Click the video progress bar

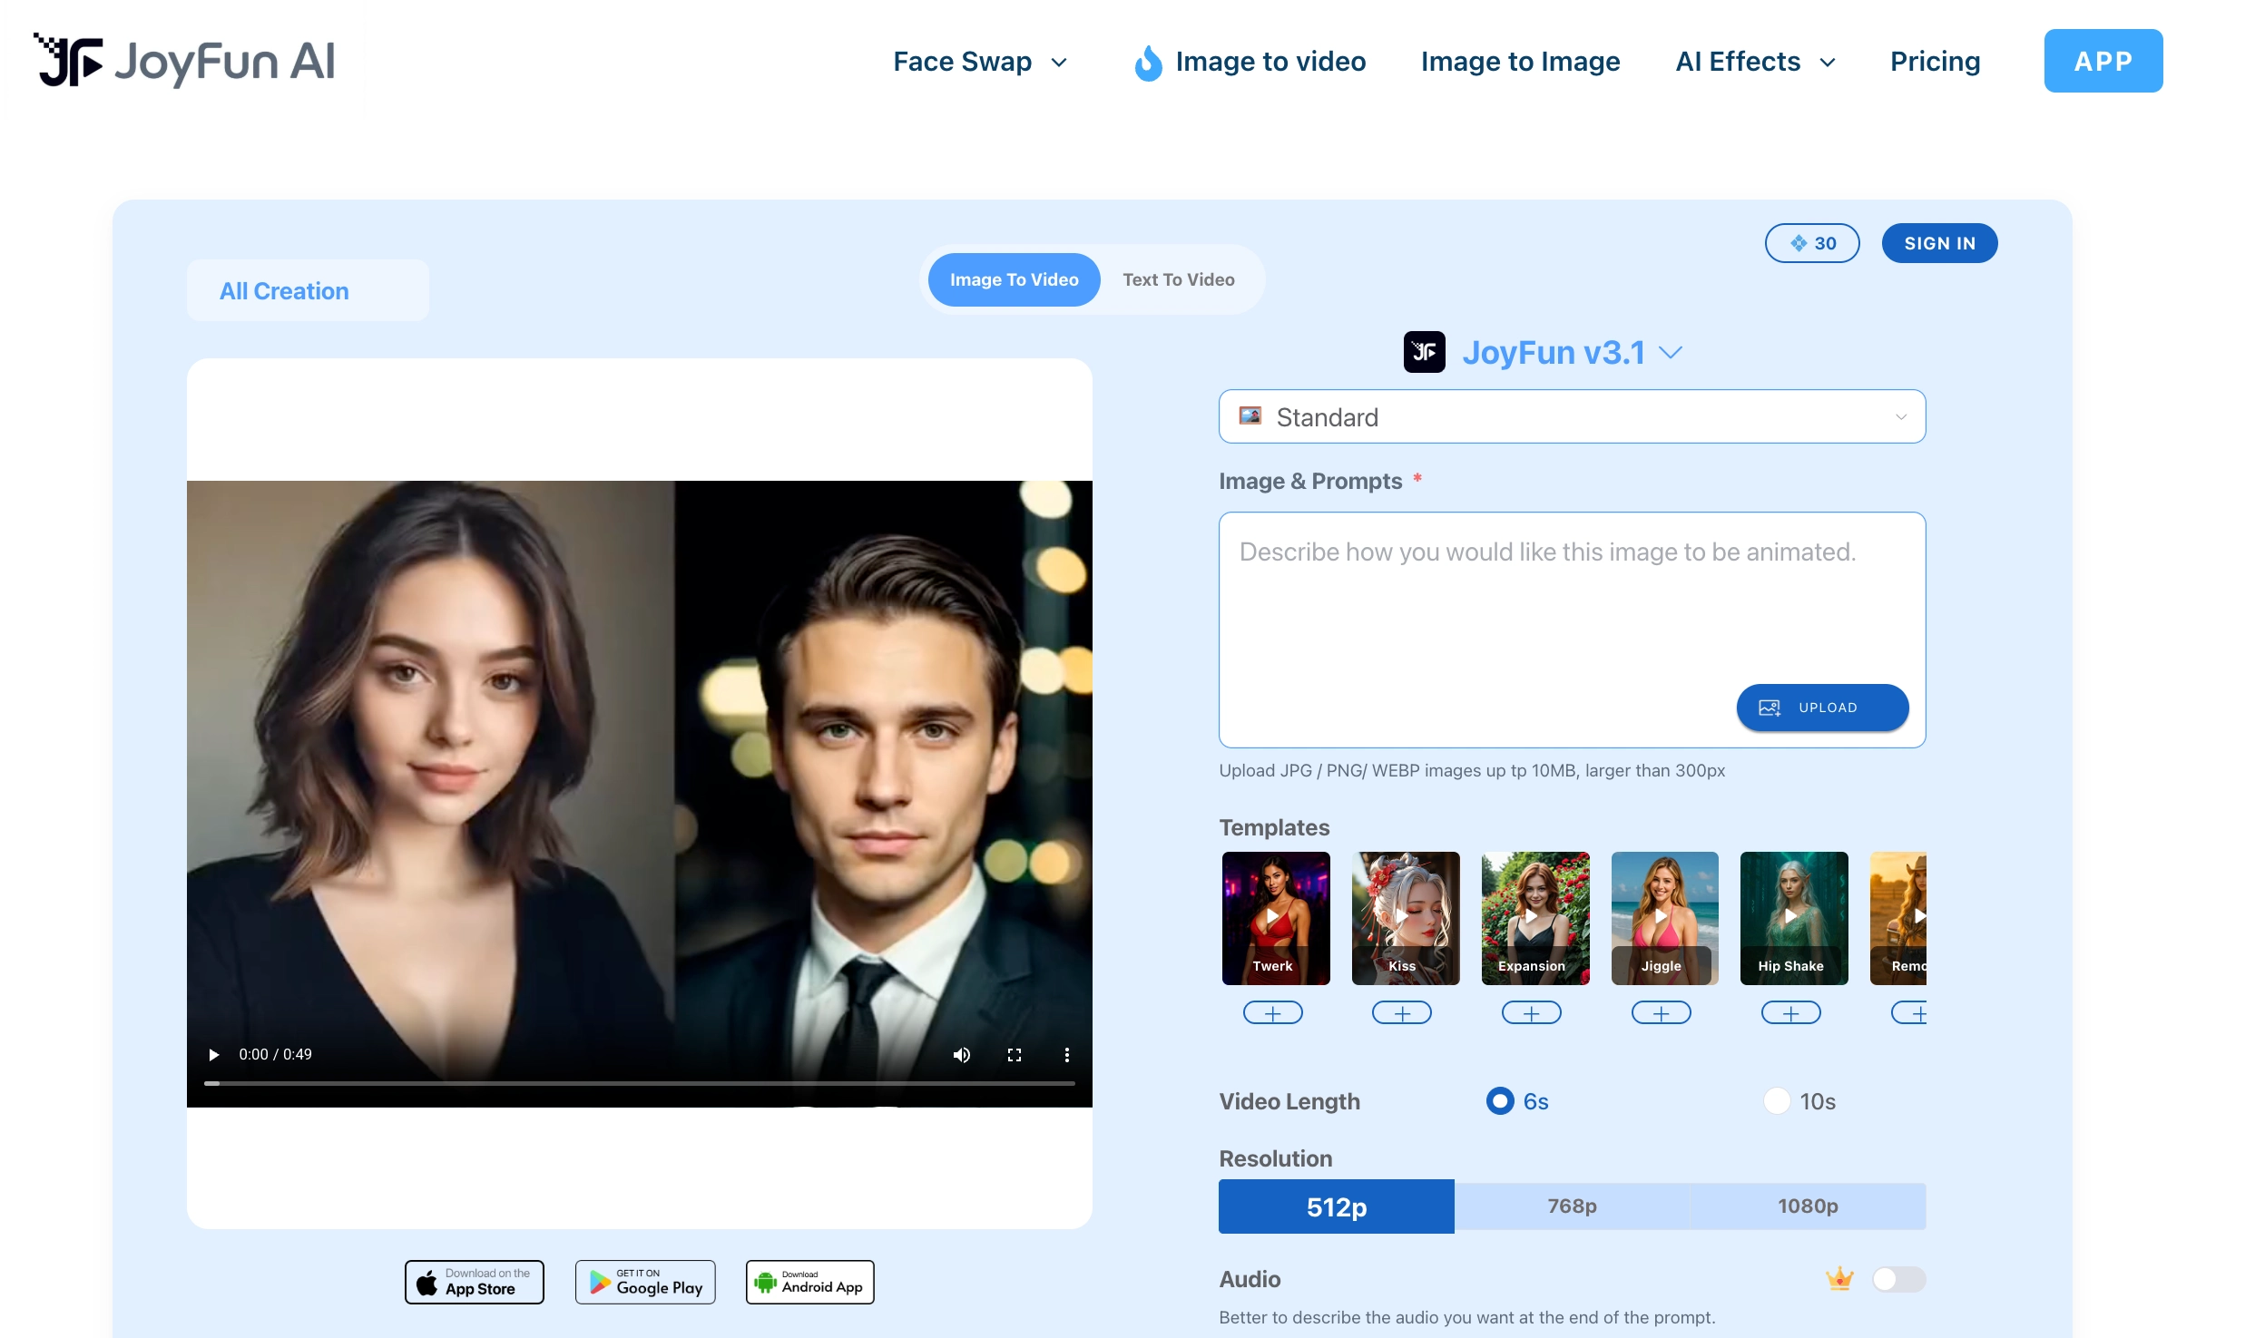(639, 1083)
